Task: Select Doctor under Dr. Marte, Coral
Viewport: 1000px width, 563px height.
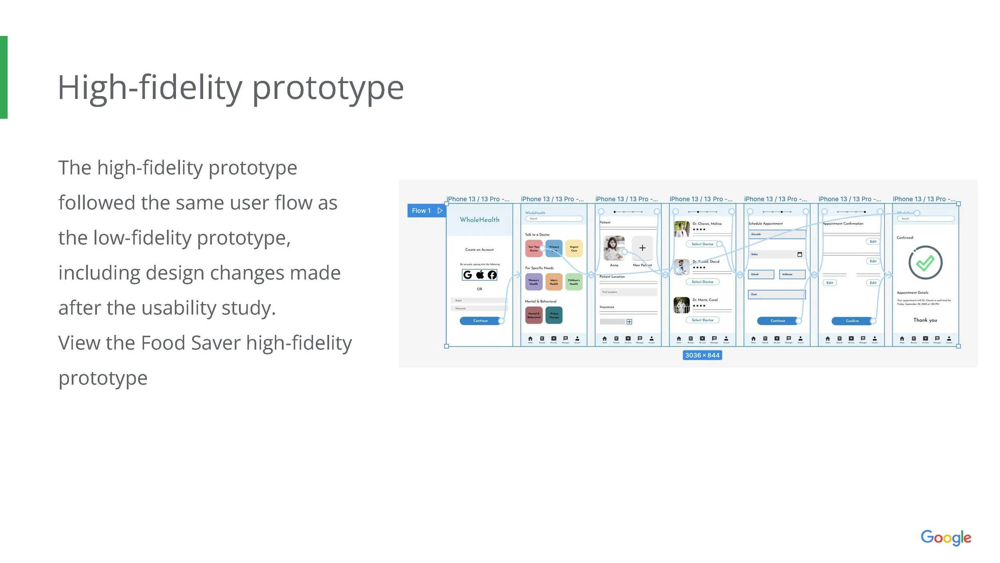Action: (702, 320)
